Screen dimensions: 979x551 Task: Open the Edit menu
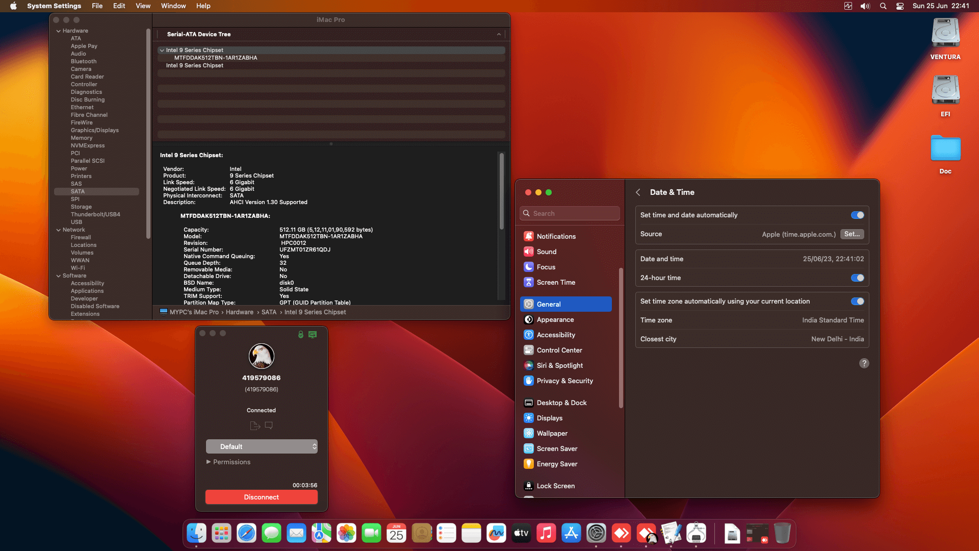tap(119, 6)
